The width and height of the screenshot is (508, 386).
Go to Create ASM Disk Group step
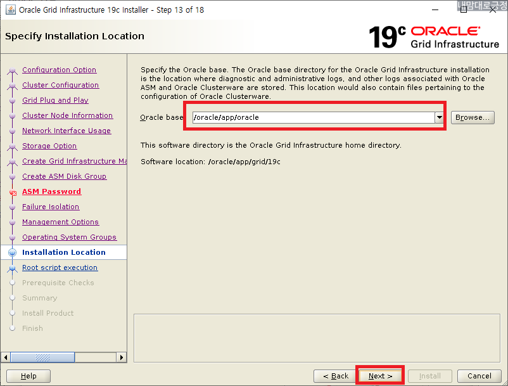point(65,176)
